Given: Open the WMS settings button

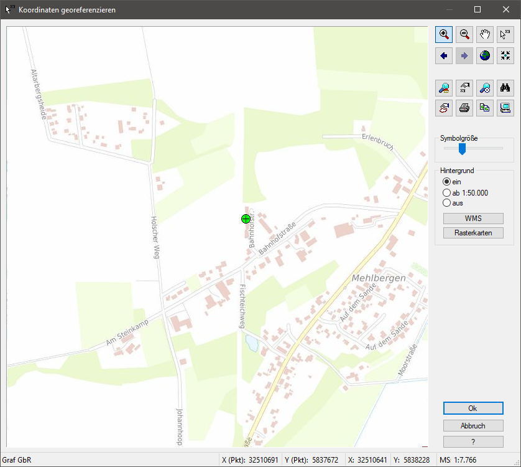Looking at the screenshot, I should tap(473, 219).
